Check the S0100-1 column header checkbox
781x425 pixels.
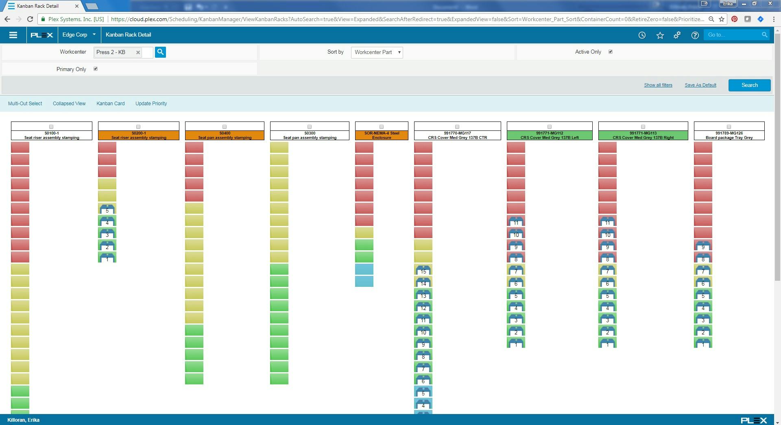click(x=52, y=126)
